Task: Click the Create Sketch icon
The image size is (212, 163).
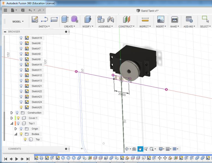Action: coord(35,19)
